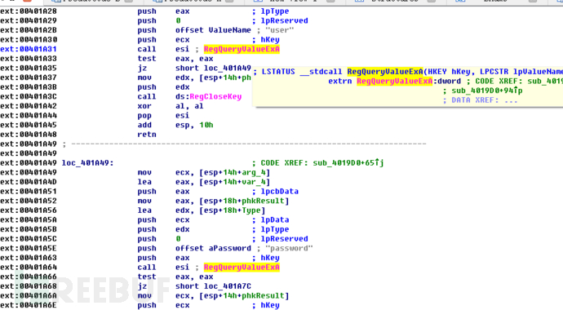563x310 pixels.
Task: Click 'test' mnemonic at 00401A33
Action: pos(147,59)
